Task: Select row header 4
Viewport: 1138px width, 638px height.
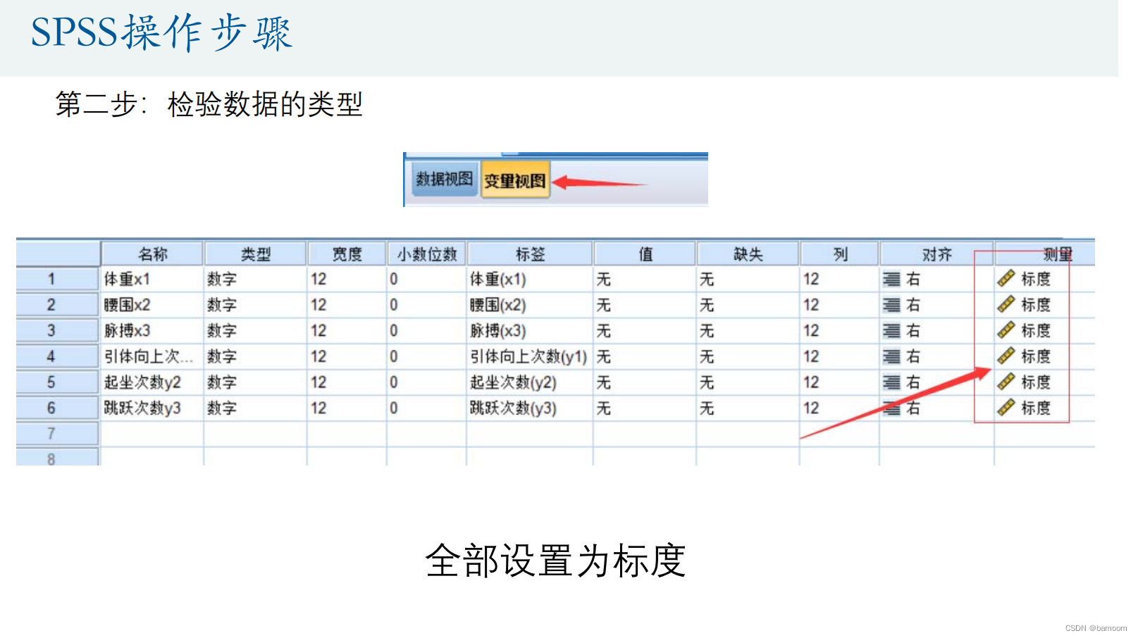Action: (58, 356)
